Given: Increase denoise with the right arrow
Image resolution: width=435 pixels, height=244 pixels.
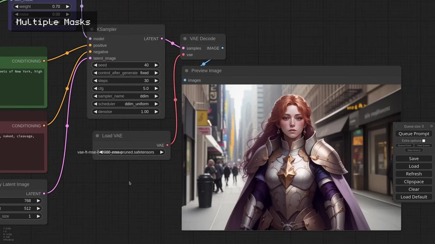Looking at the screenshot, I should [156, 112].
